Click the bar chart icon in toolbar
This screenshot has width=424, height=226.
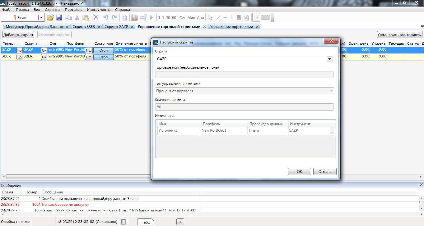135,18
